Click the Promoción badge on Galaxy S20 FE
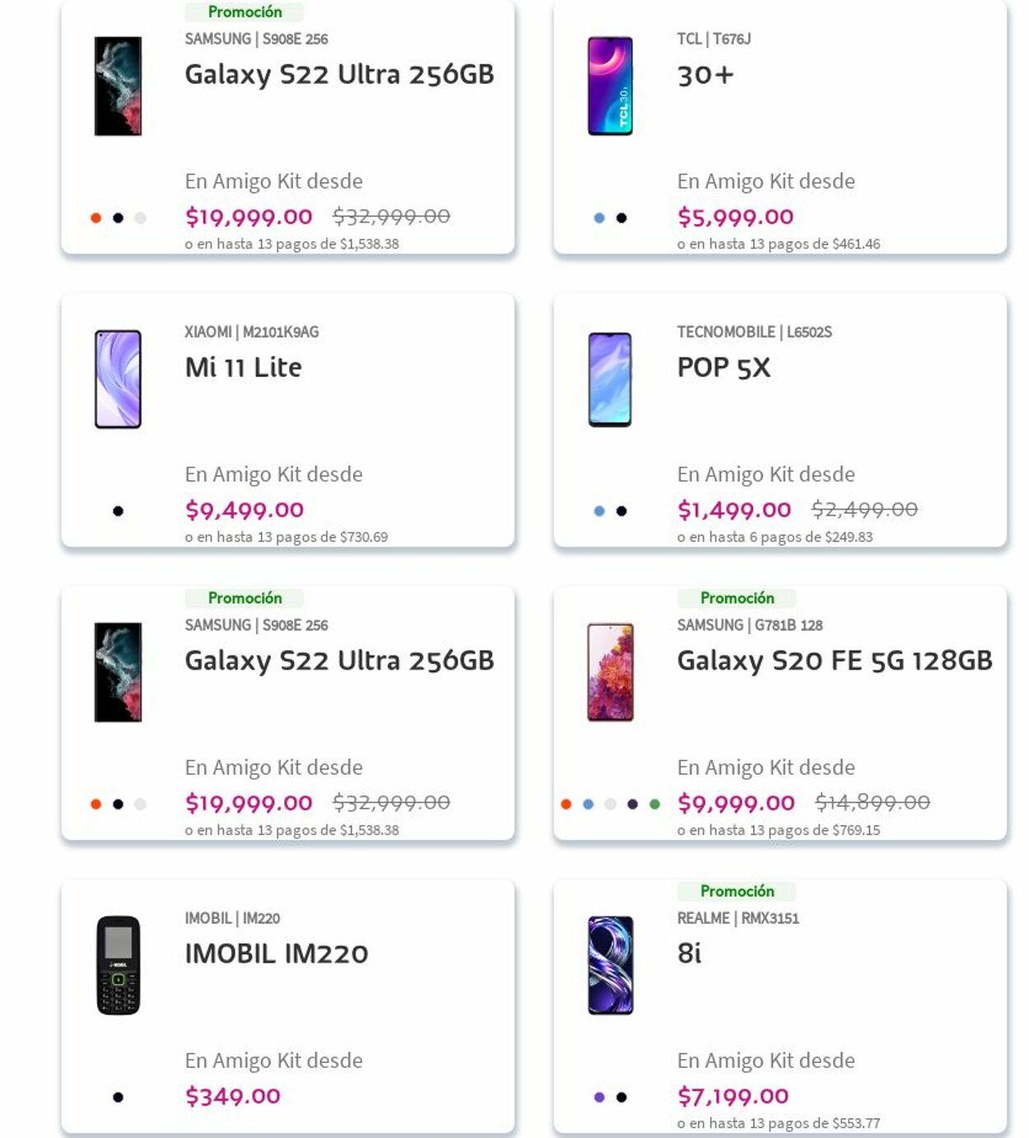Screen dimensions: 1029x1138 point(737,598)
